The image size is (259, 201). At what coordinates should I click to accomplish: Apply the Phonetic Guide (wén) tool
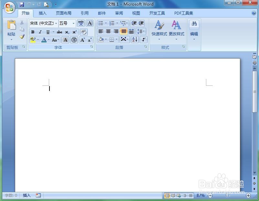pyautogui.click(x=81, y=23)
